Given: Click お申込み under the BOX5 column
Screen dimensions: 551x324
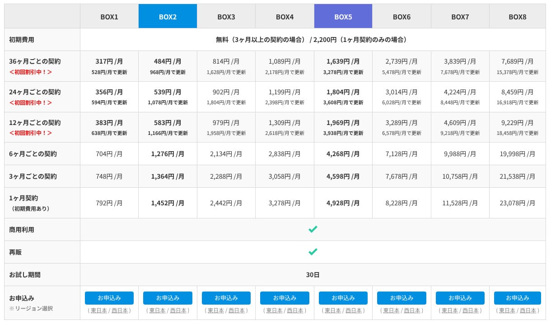Looking at the screenshot, I should pos(343,298).
